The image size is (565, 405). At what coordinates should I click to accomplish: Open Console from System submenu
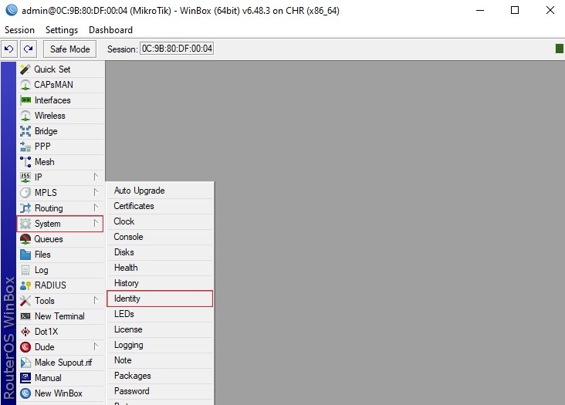[160, 237]
